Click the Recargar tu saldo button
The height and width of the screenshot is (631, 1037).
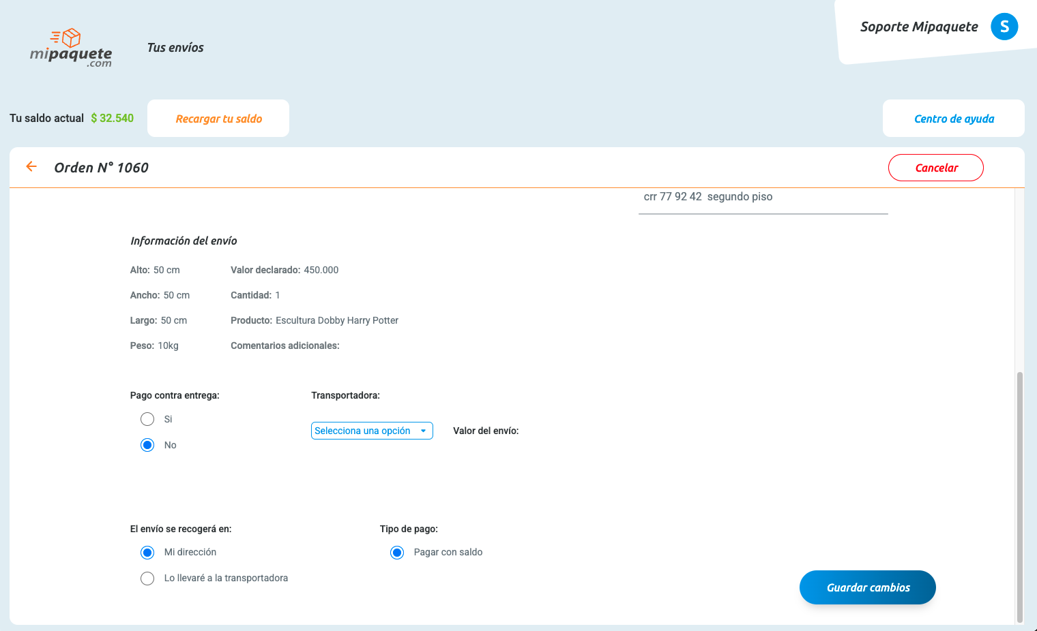[x=218, y=119]
